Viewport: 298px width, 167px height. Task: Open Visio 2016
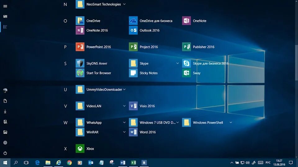tap(142, 106)
